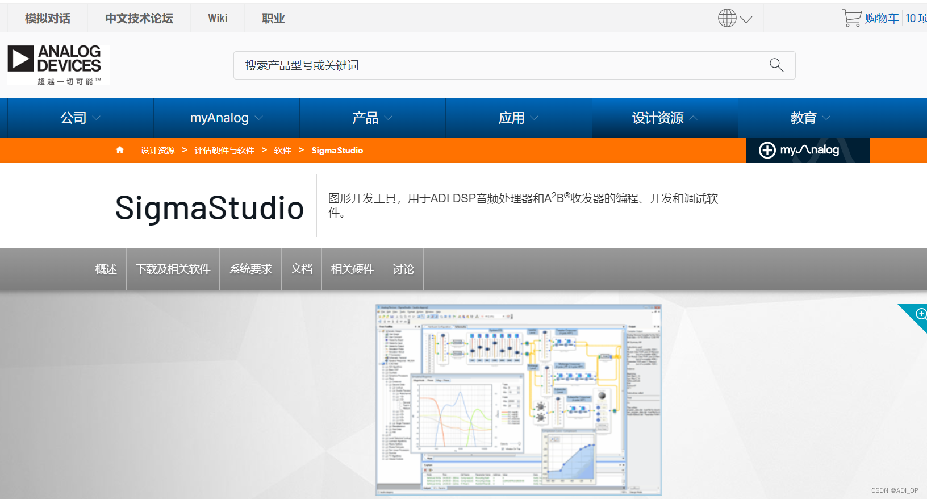Image resolution: width=927 pixels, height=499 pixels.
Task: Click the SigmaStudio software screenshot thumbnail
Action: click(519, 400)
